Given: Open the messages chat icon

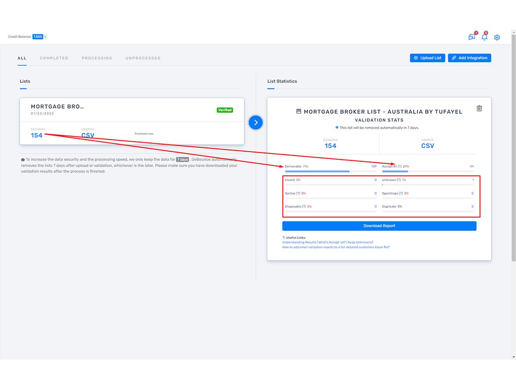Looking at the screenshot, I should pyautogui.click(x=472, y=37).
